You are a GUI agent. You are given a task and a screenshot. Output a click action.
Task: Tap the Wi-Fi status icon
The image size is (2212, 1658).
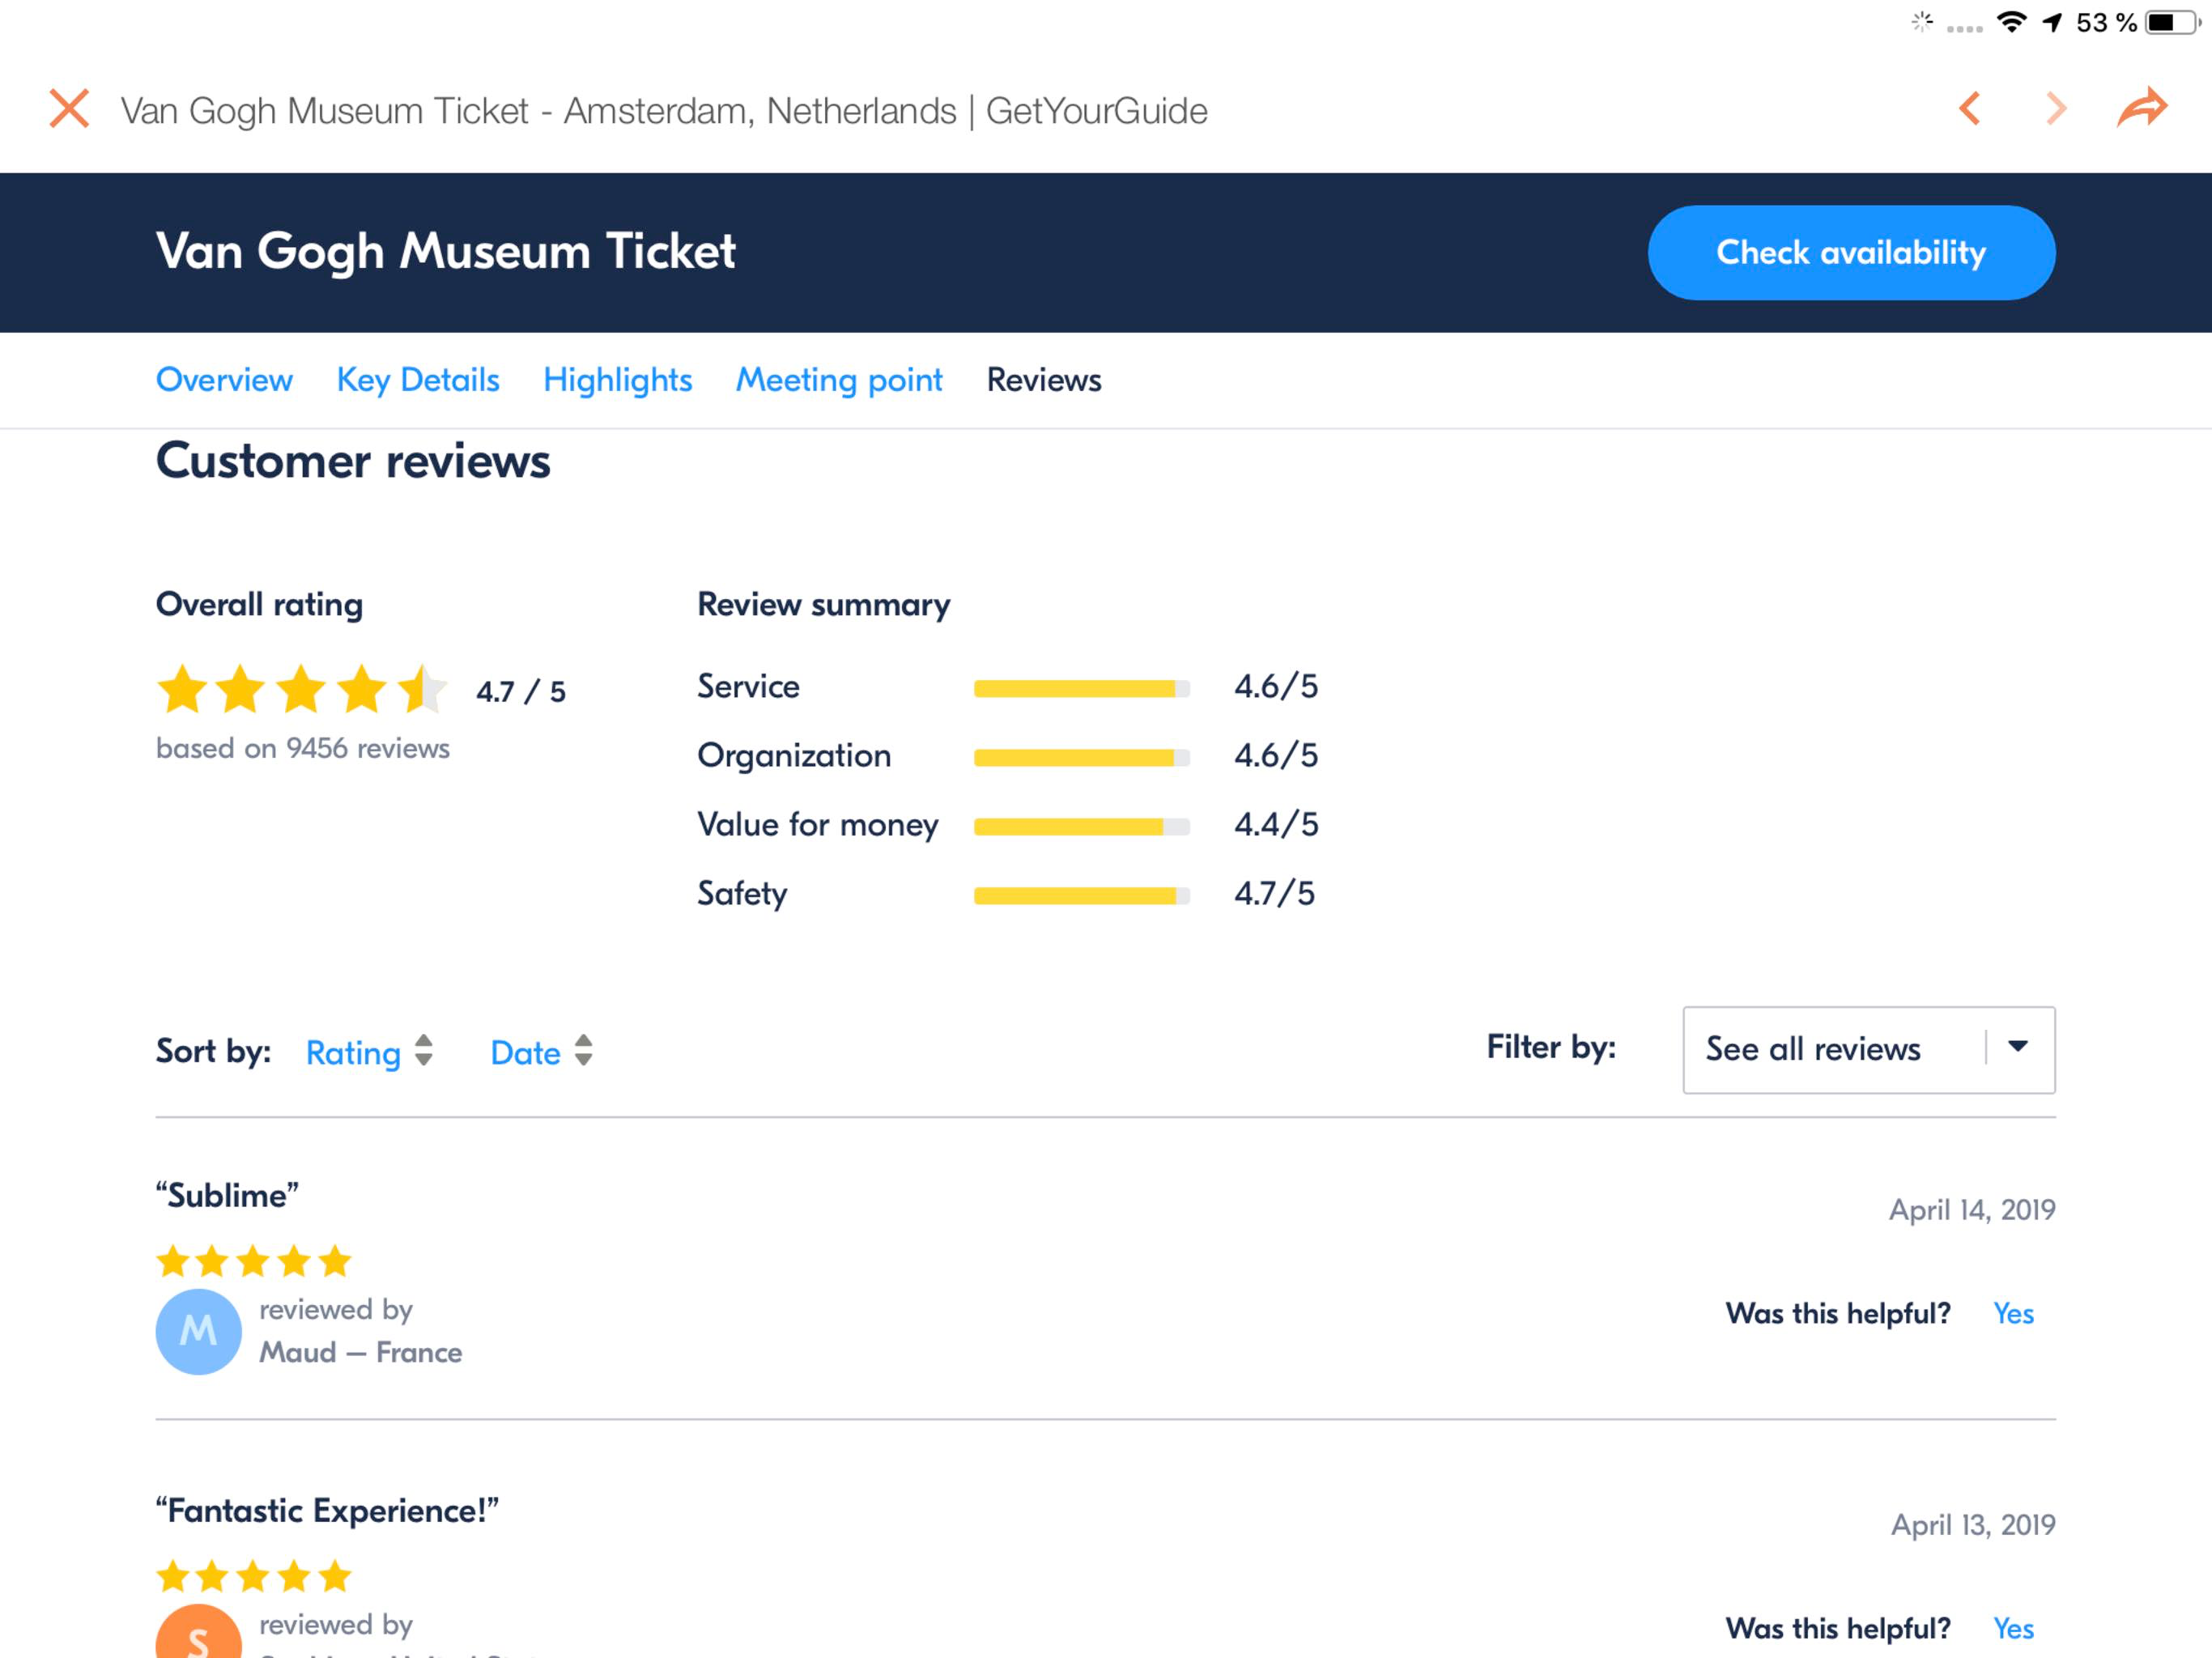[2011, 22]
